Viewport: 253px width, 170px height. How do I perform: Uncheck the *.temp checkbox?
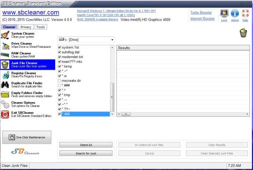click(x=60, y=67)
